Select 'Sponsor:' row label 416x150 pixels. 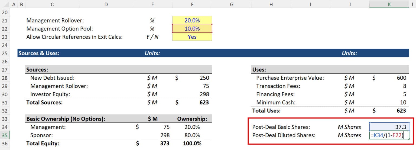(x=41, y=135)
